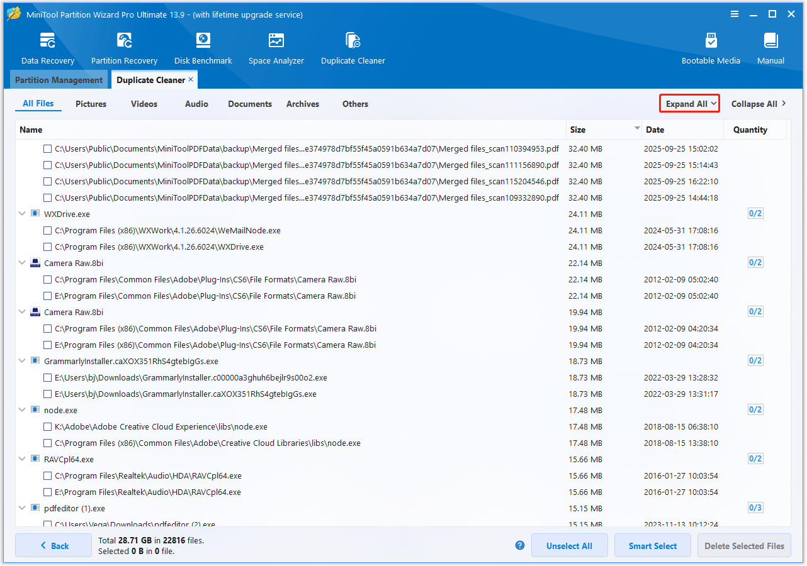807x566 pixels.
Task: Click the help question mark icon
Action: pyautogui.click(x=520, y=545)
